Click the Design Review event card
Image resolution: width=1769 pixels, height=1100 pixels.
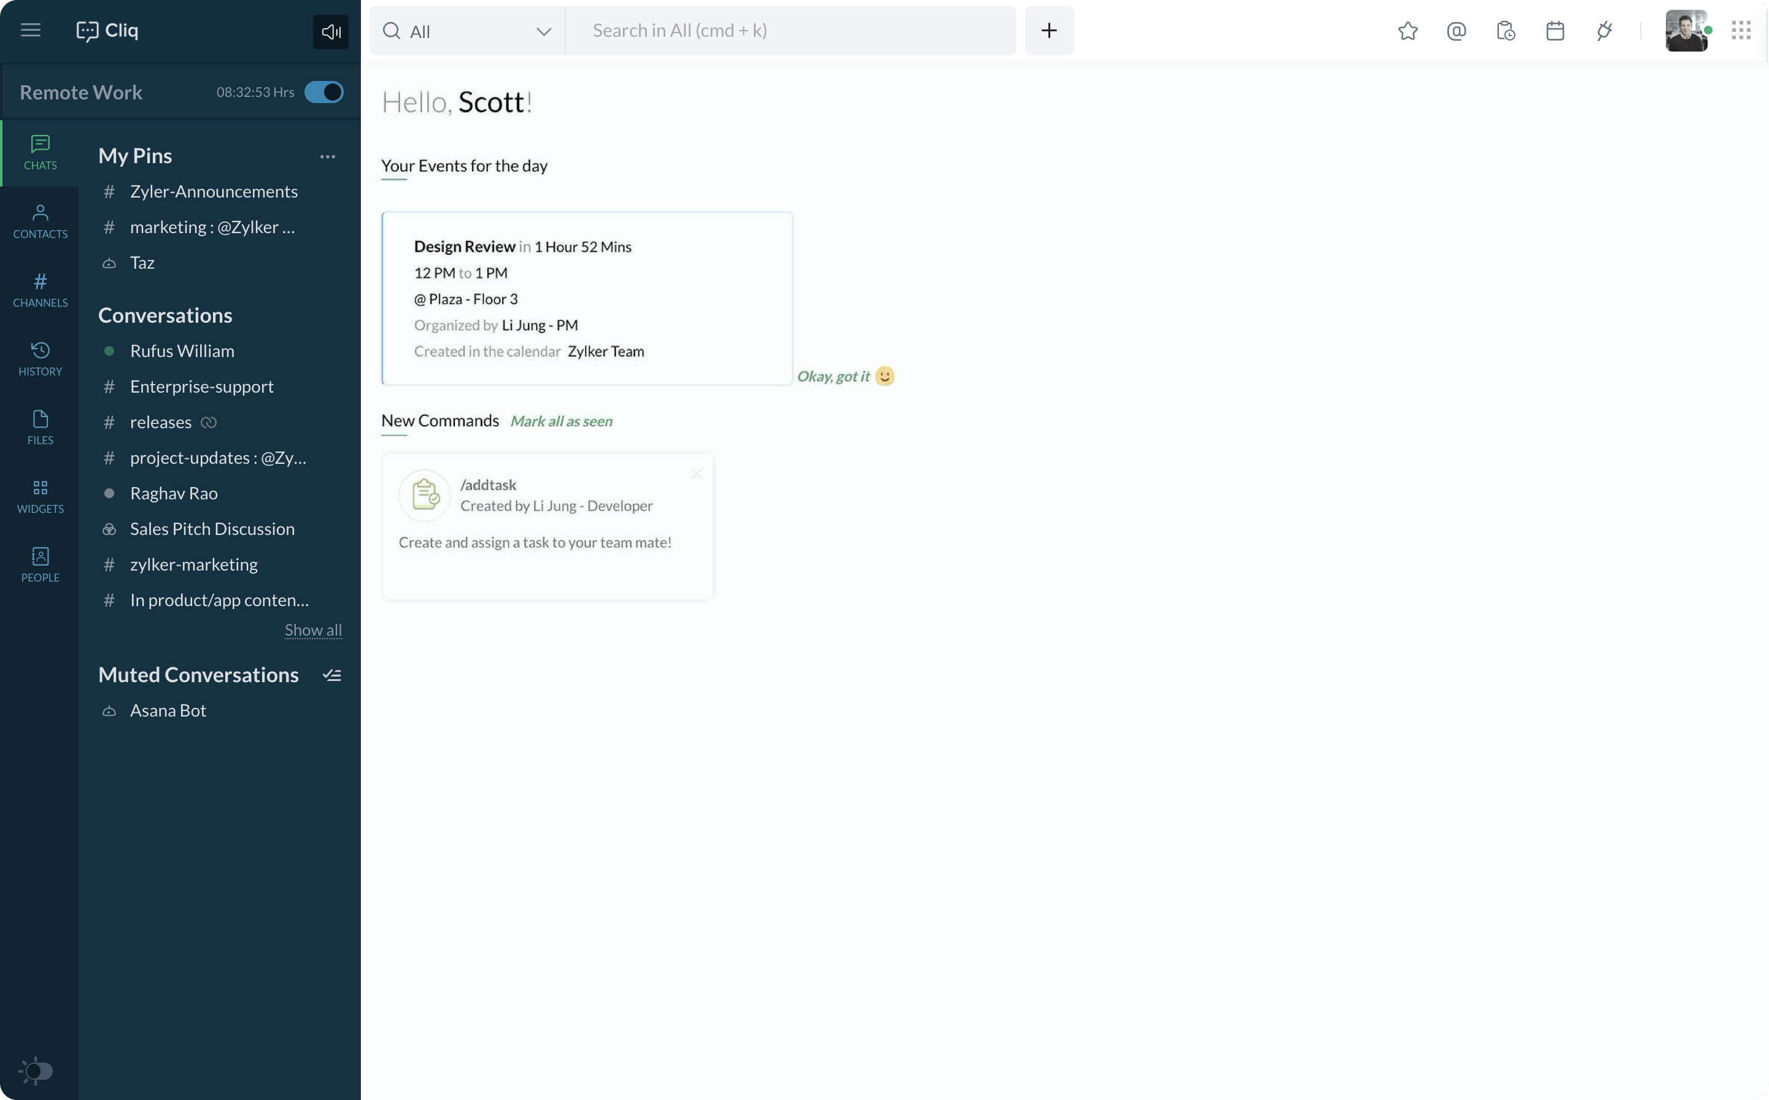coord(587,298)
